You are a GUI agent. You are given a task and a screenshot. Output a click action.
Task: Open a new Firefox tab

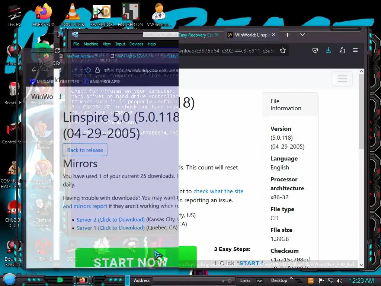click(x=288, y=35)
